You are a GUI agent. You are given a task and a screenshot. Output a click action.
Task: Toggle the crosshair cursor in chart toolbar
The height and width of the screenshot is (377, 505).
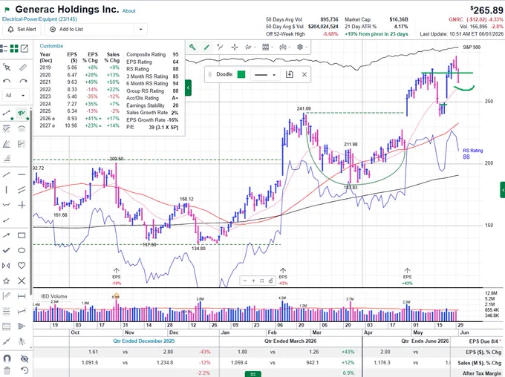click(235, 47)
